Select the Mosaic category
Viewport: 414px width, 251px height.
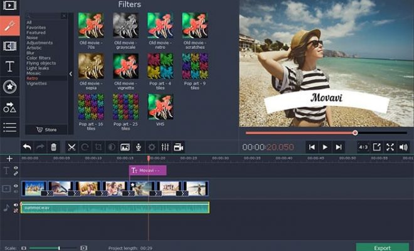point(33,73)
